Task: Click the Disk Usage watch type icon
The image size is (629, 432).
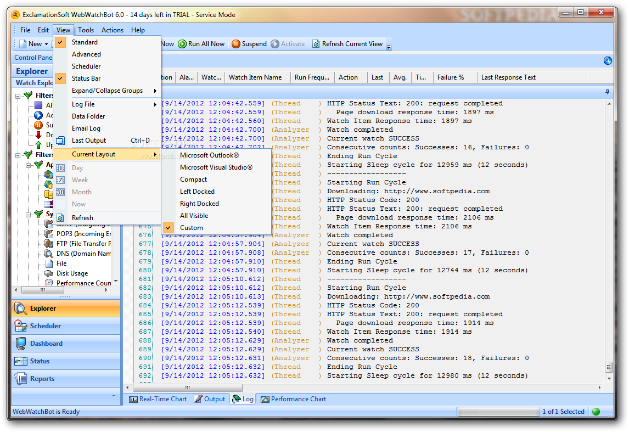Action: 49,273
